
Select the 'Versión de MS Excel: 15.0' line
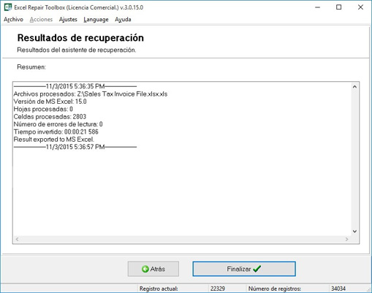click(x=50, y=102)
